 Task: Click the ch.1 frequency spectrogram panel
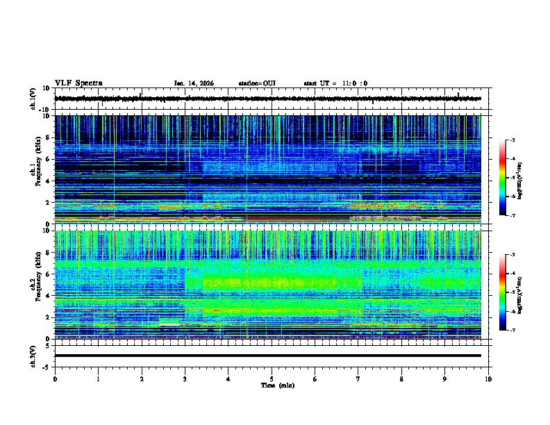(267, 169)
